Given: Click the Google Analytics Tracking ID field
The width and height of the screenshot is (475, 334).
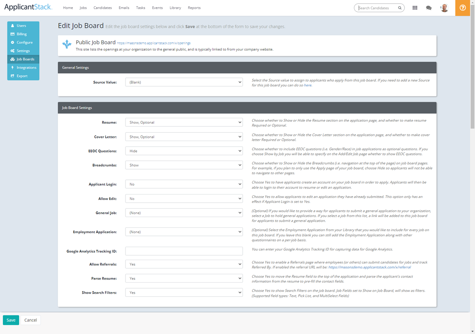Looking at the screenshot, I should tap(184, 251).
